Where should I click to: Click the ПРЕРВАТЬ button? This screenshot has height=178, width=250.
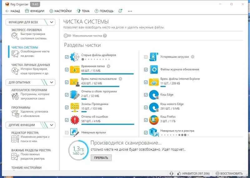point(101,158)
